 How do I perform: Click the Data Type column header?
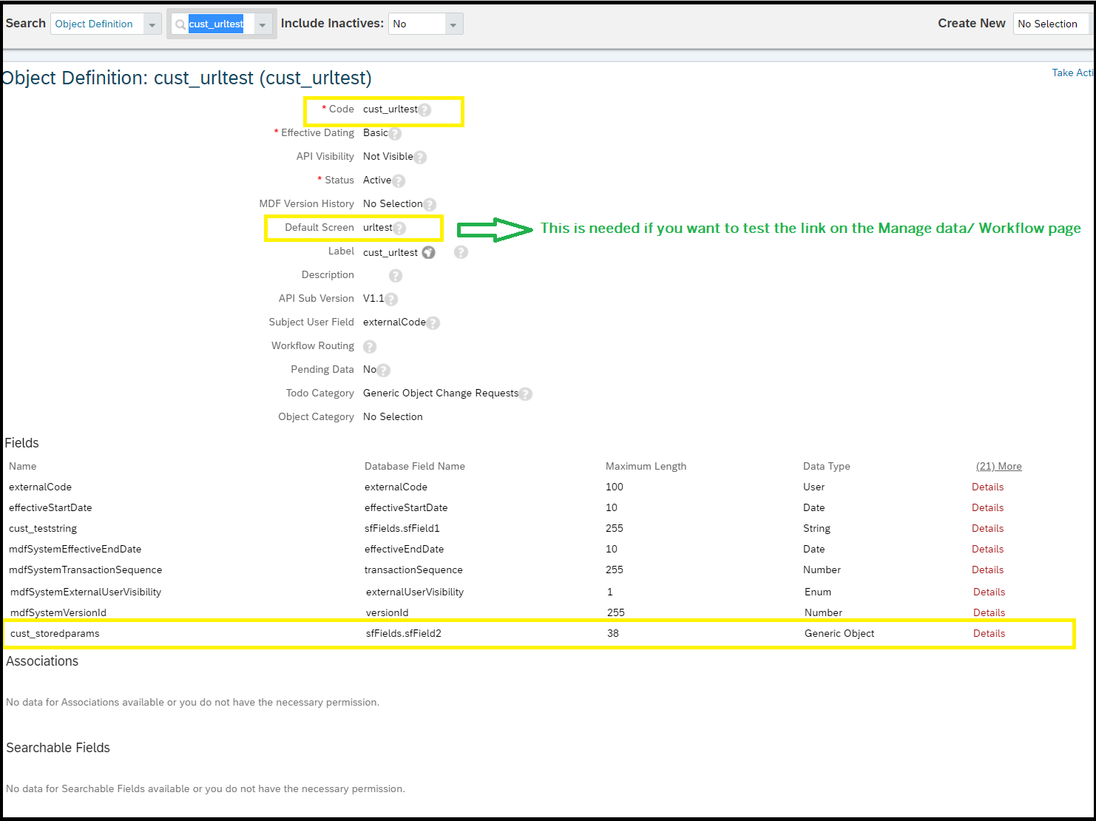point(827,466)
